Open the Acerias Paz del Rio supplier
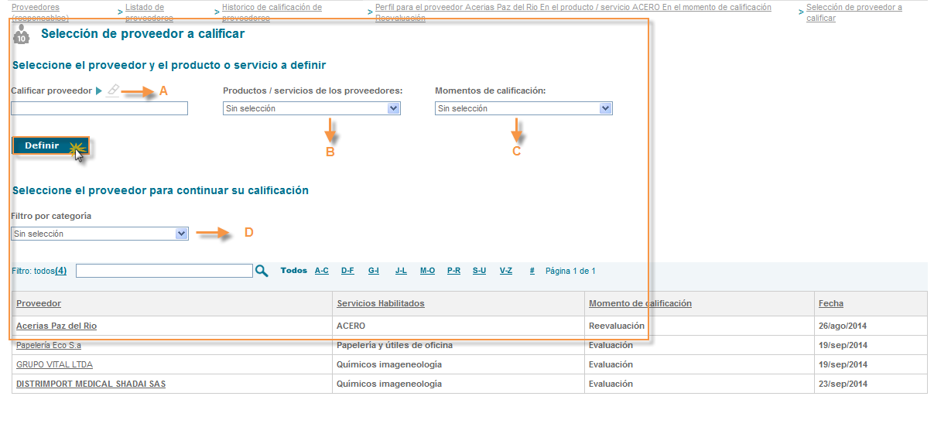 click(56, 326)
